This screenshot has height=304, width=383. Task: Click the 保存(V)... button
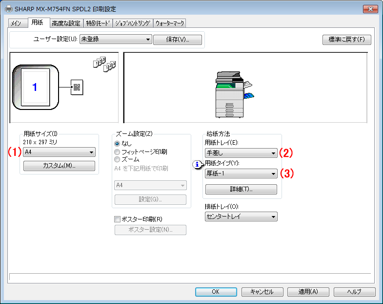(178, 40)
